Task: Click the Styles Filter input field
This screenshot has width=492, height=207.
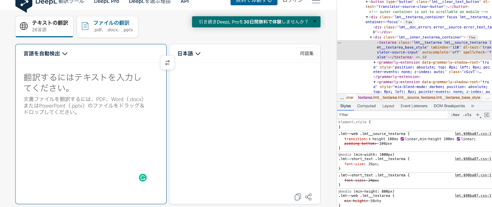Action: 393,115
